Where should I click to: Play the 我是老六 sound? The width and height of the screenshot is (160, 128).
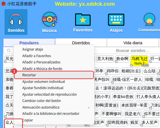coord(133,114)
